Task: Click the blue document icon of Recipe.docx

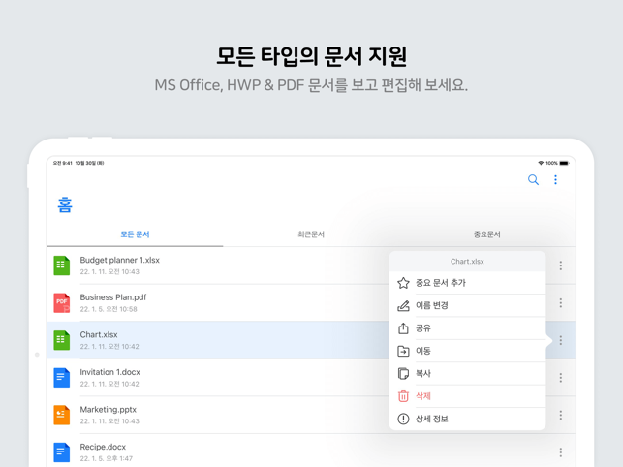Action: [x=62, y=452]
